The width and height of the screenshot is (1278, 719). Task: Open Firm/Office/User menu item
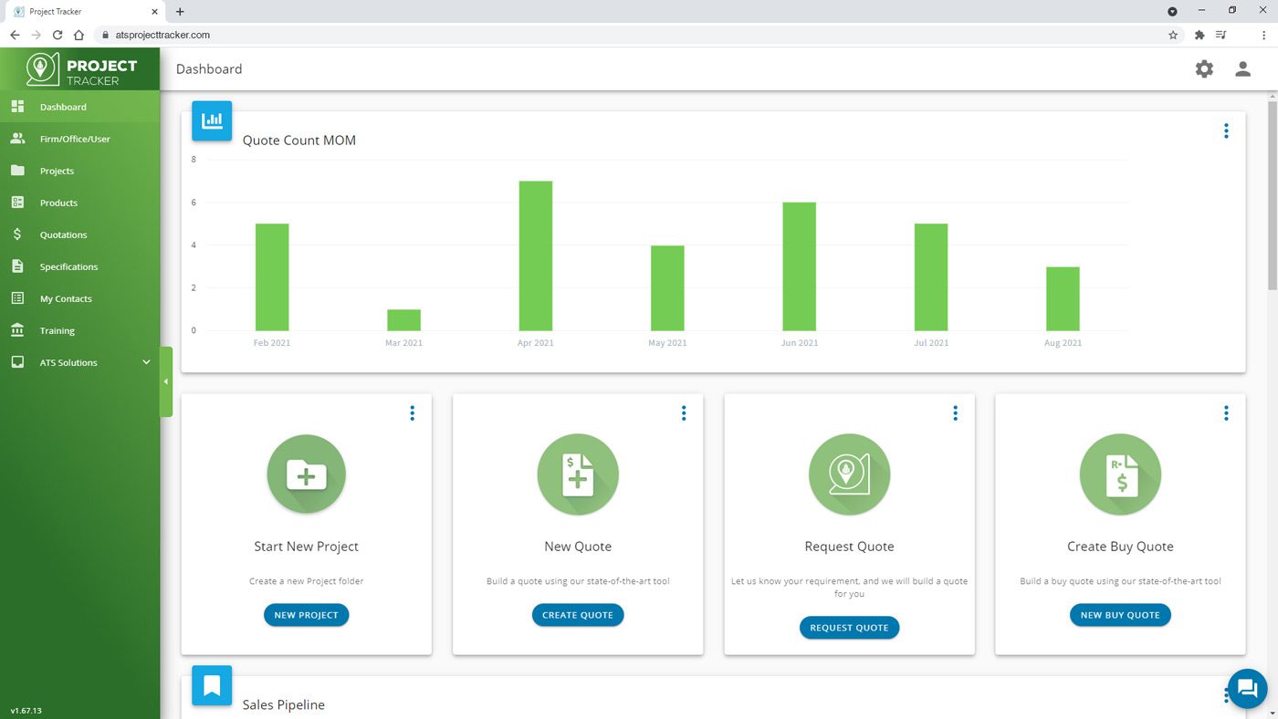(x=79, y=139)
